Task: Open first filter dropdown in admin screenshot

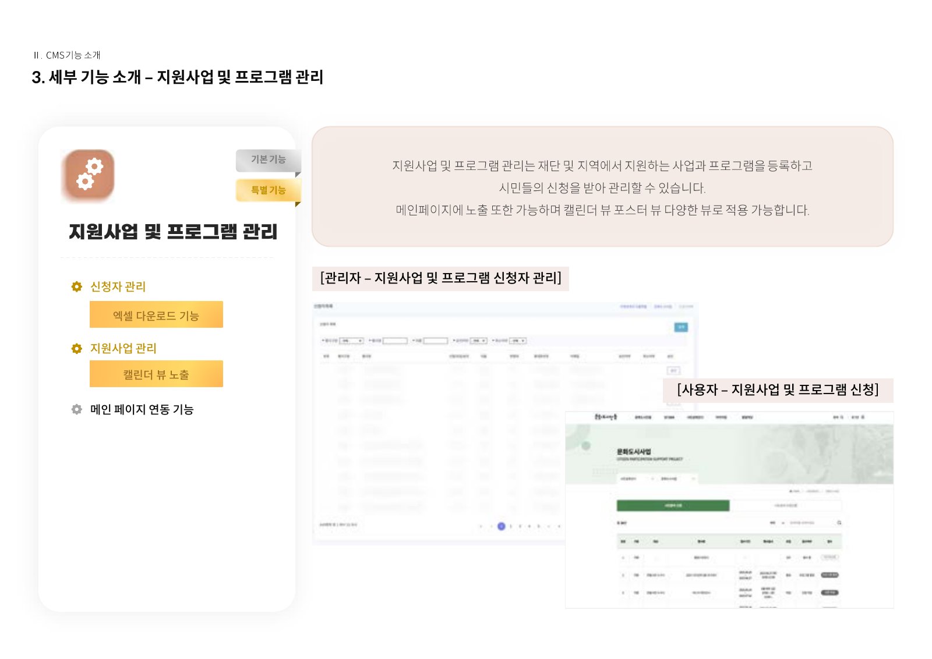Action: [x=352, y=341]
